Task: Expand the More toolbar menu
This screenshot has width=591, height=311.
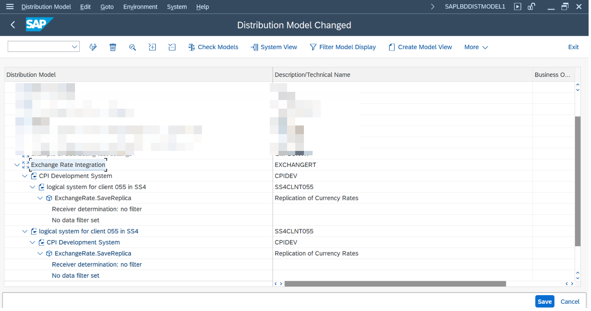Action: pyautogui.click(x=476, y=47)
